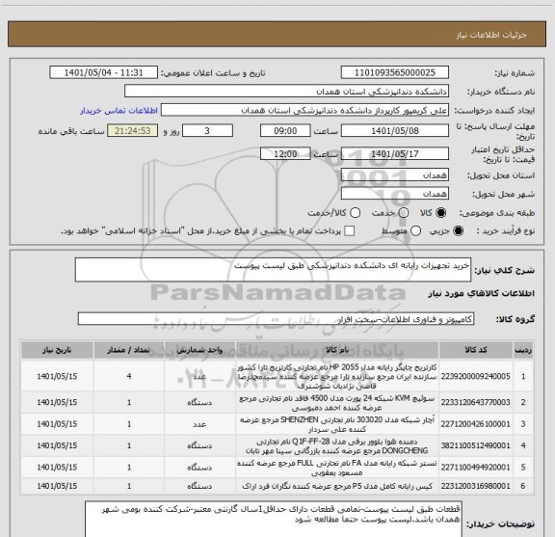Click product code 3821100512490001
Image resolution: width=555 pixels, height=537 pixels.
click(x=476, y=445)
